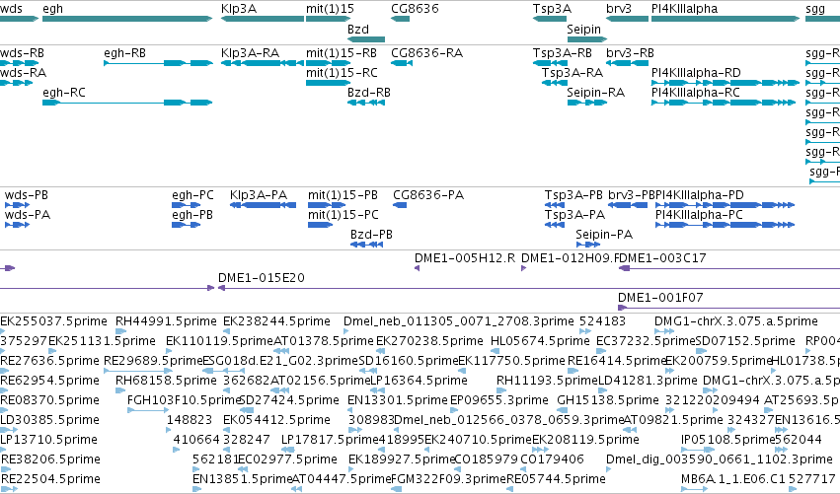Select the Tsp3A-PA protein label
The height and width of the screenshot is (494, 840).
[574, 215]
